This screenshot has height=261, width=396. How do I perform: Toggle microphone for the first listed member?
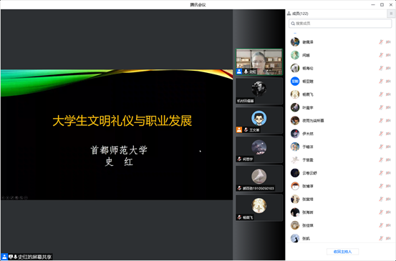pos(381,42)
